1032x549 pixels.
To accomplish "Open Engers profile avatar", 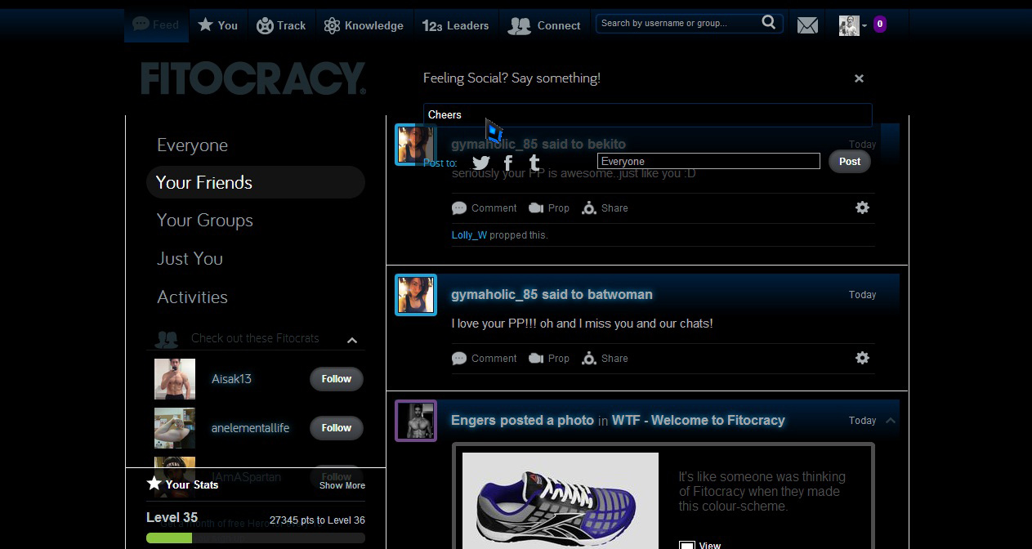I will (416, 421).
